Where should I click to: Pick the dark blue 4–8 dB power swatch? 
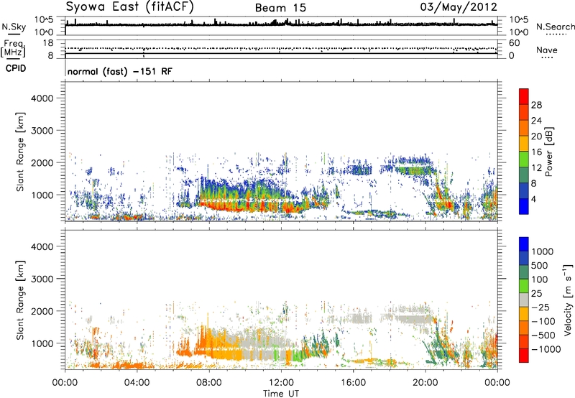[x=524, y=191]
